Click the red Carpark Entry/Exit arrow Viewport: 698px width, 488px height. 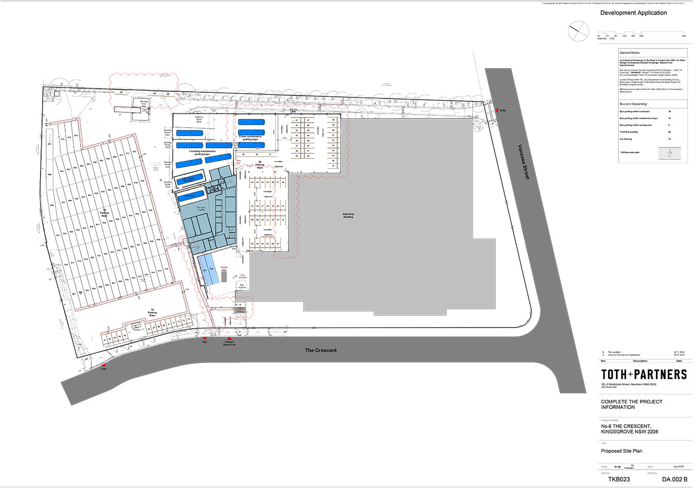coord(229,339)
